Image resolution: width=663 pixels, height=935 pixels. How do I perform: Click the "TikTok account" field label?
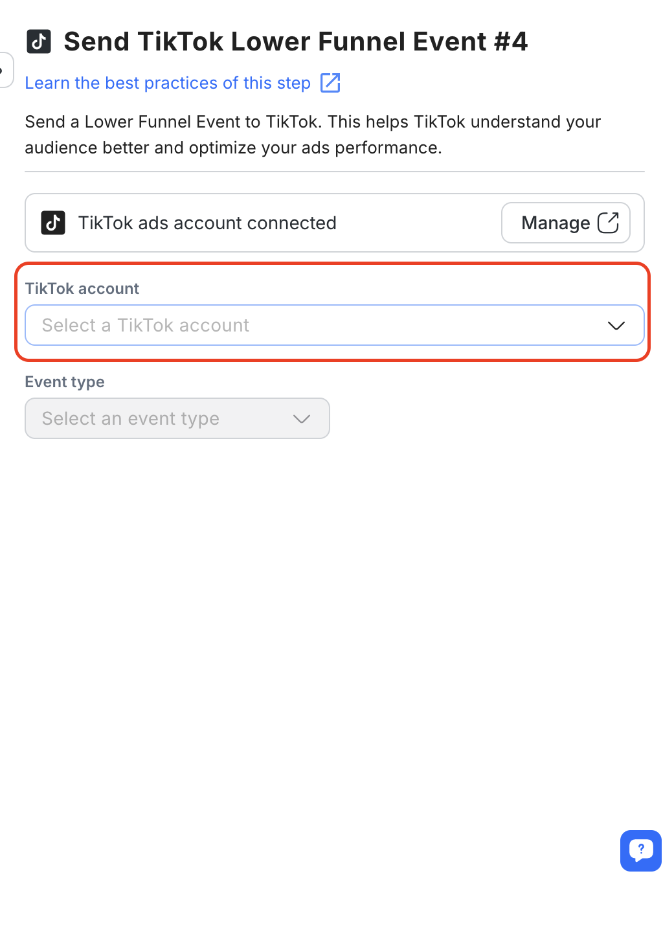coord(82,289)
